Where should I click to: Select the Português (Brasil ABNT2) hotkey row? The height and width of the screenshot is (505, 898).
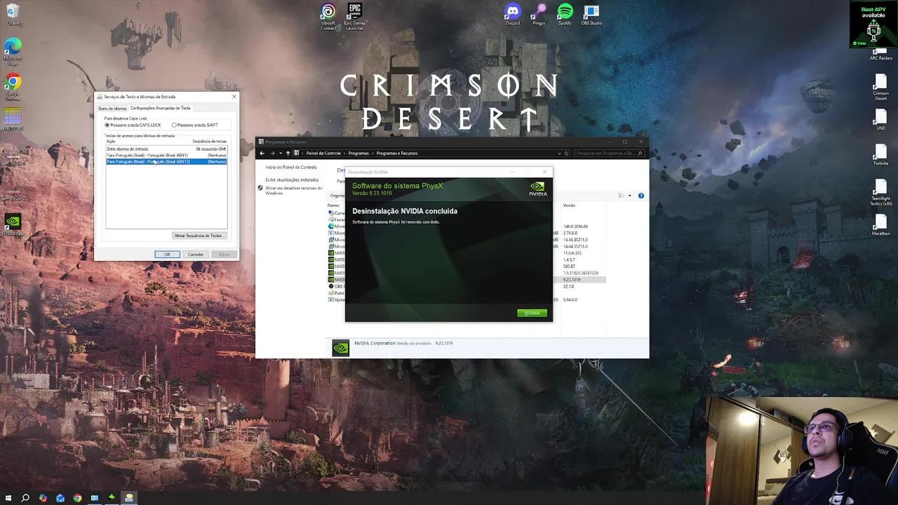(166, 161)
